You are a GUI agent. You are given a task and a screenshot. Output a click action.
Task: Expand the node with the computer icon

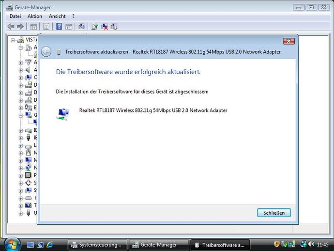click(x=21, y=78)
